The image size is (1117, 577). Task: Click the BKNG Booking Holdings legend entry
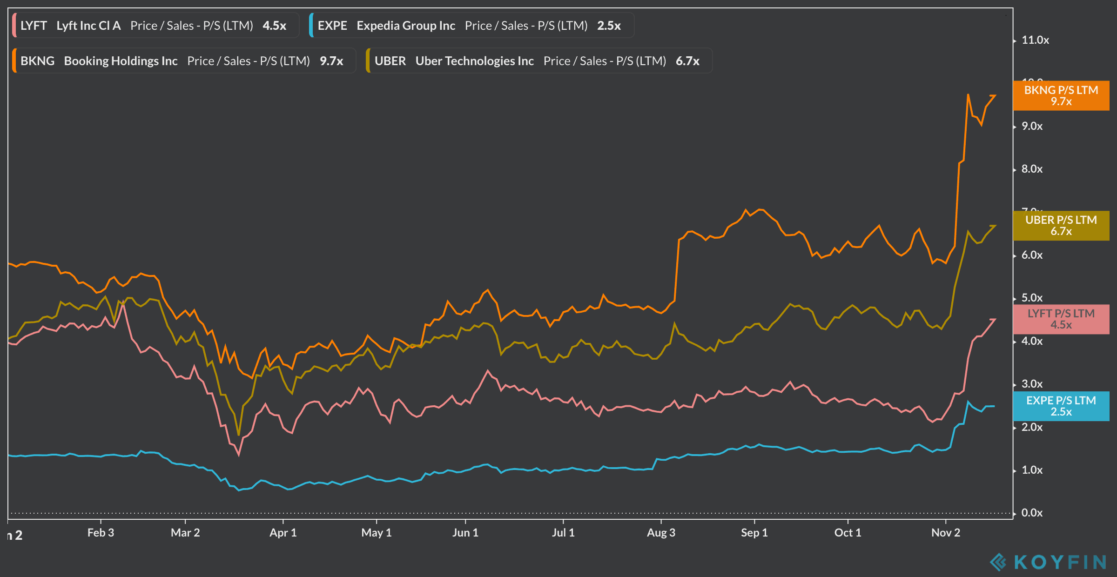click(x=184, y=61)
